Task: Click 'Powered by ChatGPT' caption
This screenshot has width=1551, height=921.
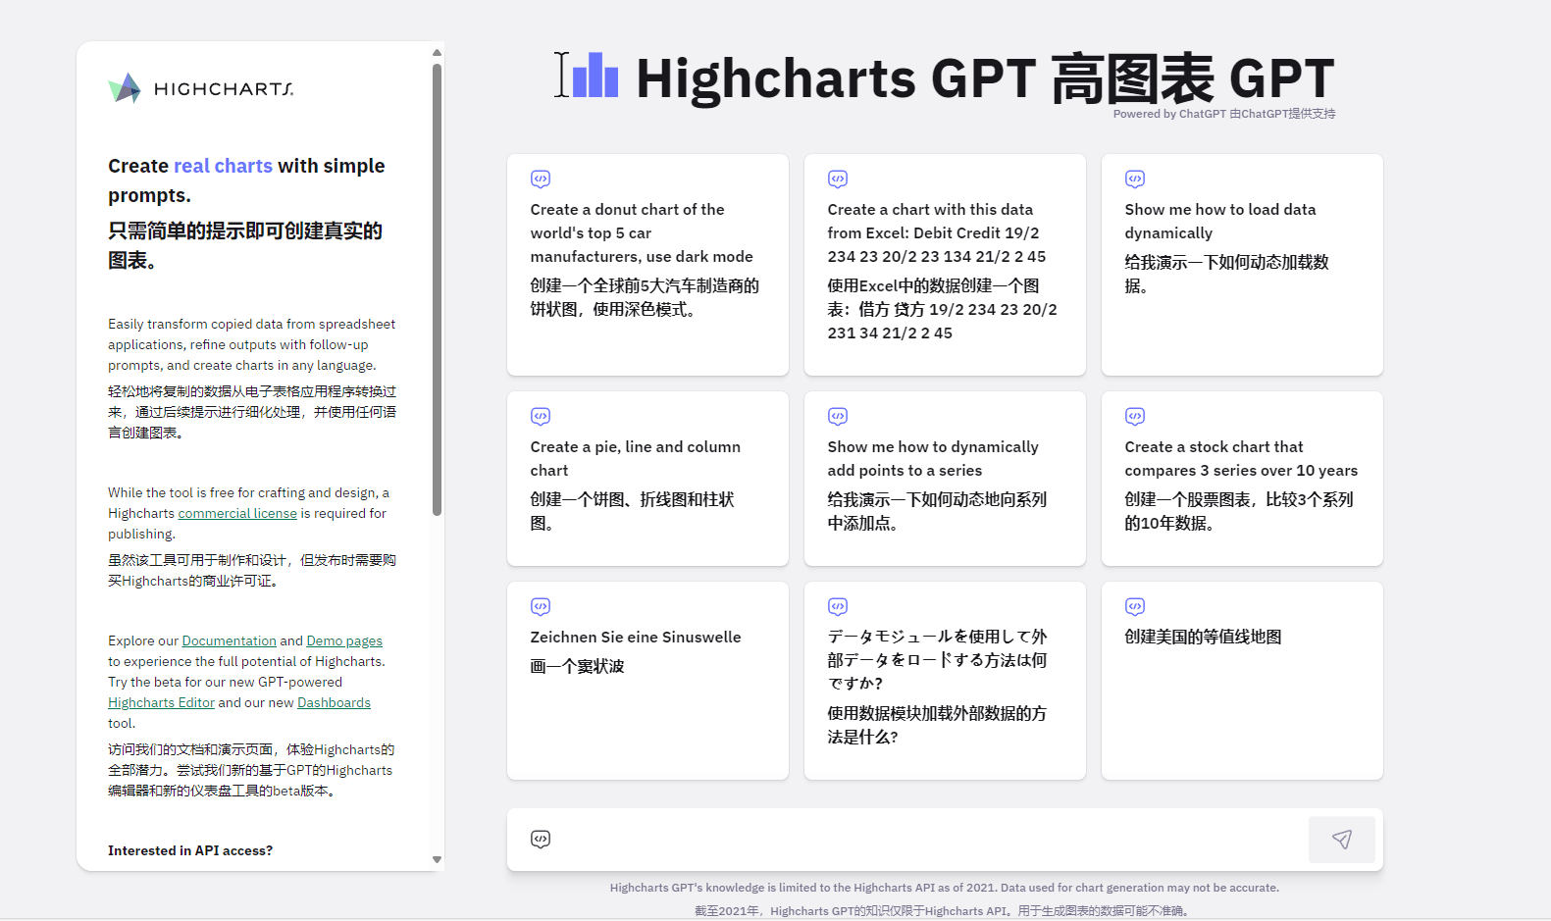Action: (x=1224, y=114)
